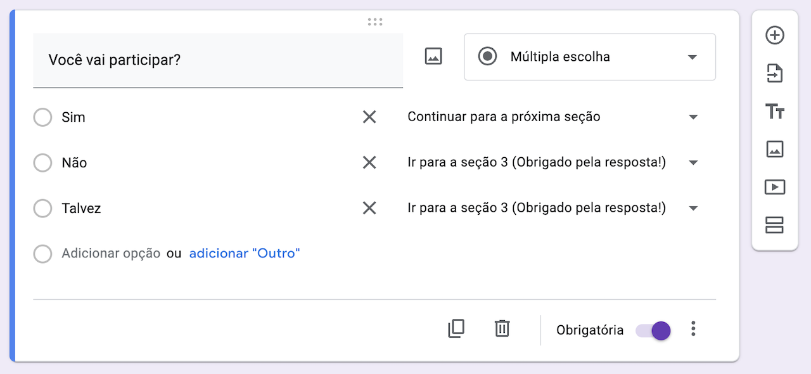Remove the "Sim" option
The width and height of the screenshot is (811, 374).
(x=369, y=117)
